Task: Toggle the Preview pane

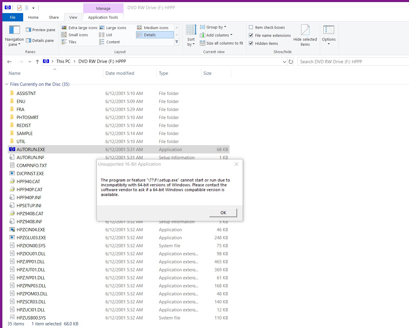Action: [x=40, y=30]
